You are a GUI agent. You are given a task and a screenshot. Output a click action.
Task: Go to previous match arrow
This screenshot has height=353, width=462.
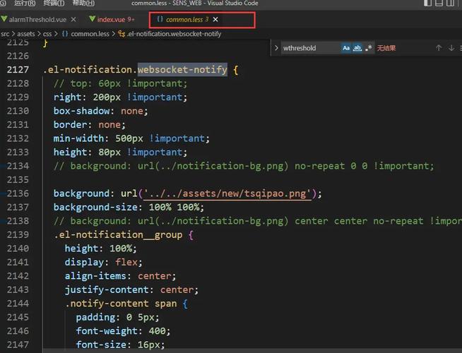click(439, 48)
